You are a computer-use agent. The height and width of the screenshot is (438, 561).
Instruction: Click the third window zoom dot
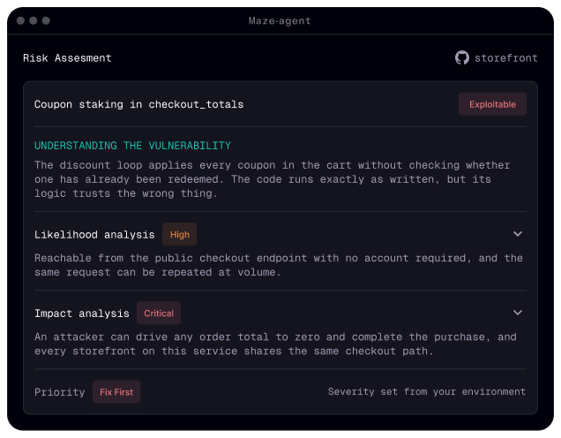coord(46,21)
